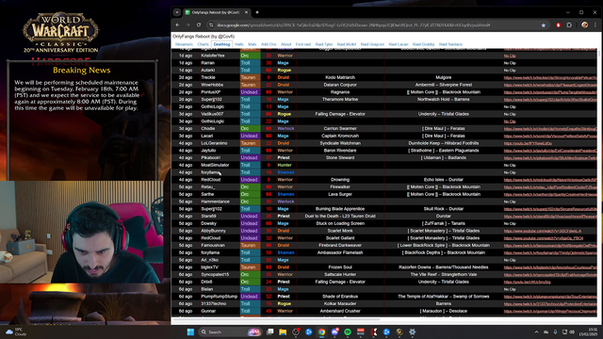Click 'Echo Isles – Durotar' location cell

tap(444, 180)
